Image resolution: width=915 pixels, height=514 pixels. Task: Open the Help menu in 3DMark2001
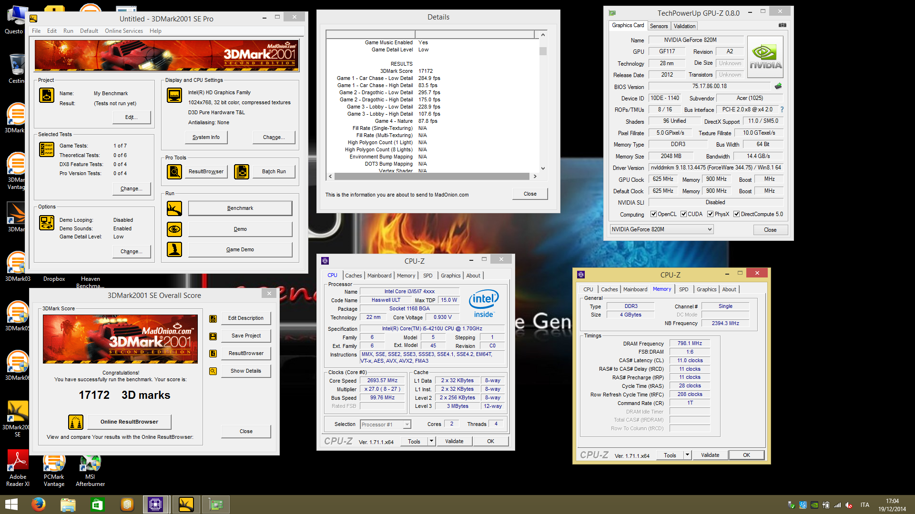tap(155, 31)
